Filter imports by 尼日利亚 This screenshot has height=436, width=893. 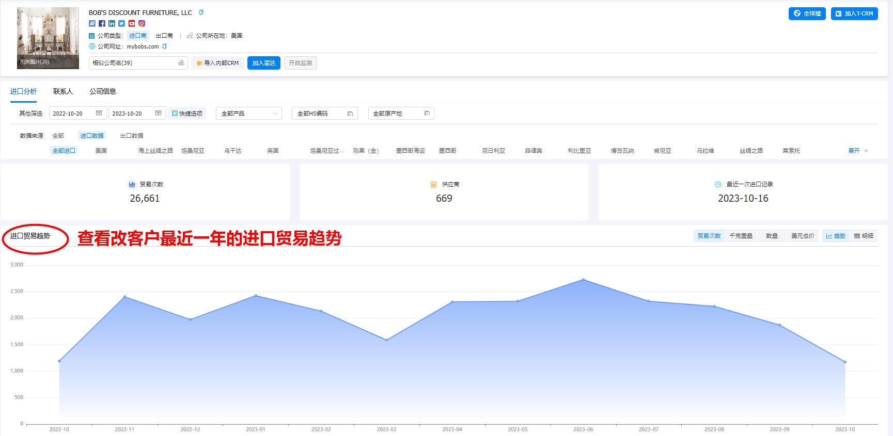pos(494,151)
